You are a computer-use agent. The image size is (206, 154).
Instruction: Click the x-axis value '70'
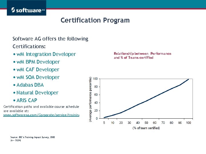pyautogui.click(x=163, y=123)
